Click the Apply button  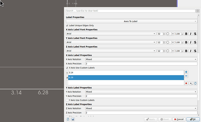click(x=151, y=119)
